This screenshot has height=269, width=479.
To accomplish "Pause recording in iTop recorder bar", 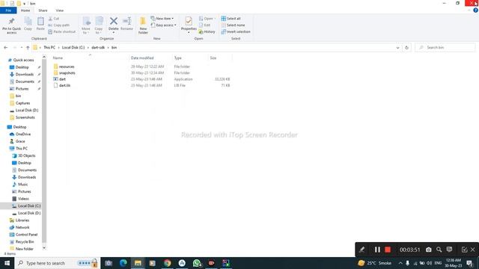I will [377, 250].
